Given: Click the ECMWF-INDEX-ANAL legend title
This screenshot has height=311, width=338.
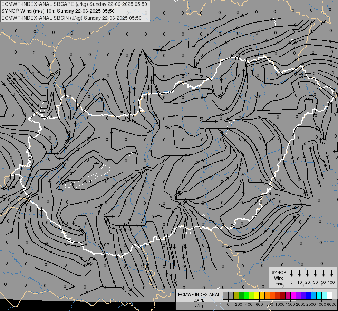Looking at the screenshot, I should (x=199, y=295).
